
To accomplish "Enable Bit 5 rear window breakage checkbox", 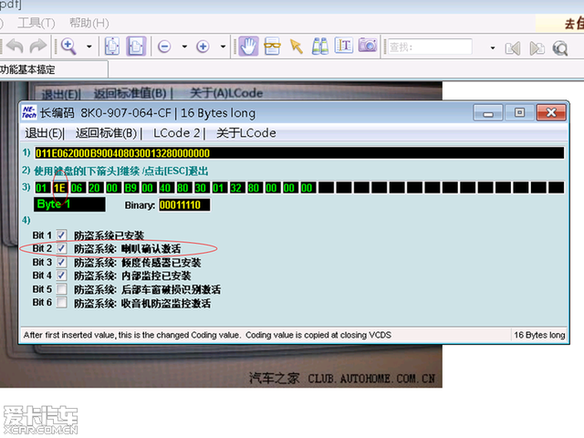I will click(61, 289).
